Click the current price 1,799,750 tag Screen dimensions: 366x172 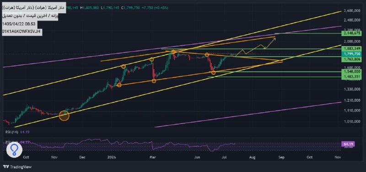351,54
